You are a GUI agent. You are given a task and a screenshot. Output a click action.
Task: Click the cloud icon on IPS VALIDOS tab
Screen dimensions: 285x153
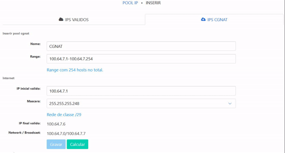tap(61, 20)
